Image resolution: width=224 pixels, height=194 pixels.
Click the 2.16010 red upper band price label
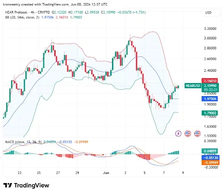click(x=210, y=81)
